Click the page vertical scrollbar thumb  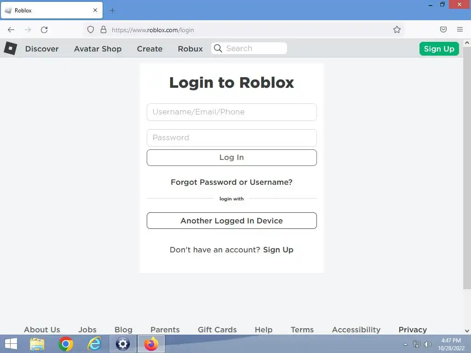tap(467, 168)
